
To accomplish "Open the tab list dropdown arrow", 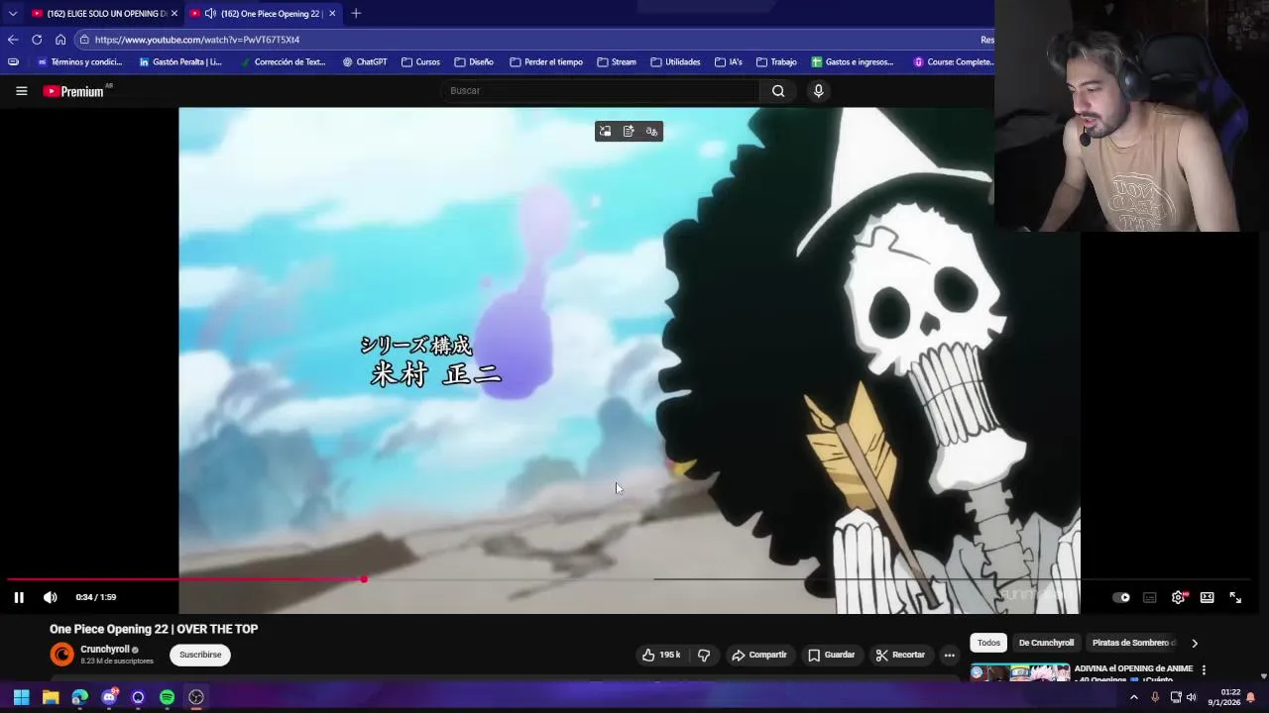I will click(x=12, y=14).
